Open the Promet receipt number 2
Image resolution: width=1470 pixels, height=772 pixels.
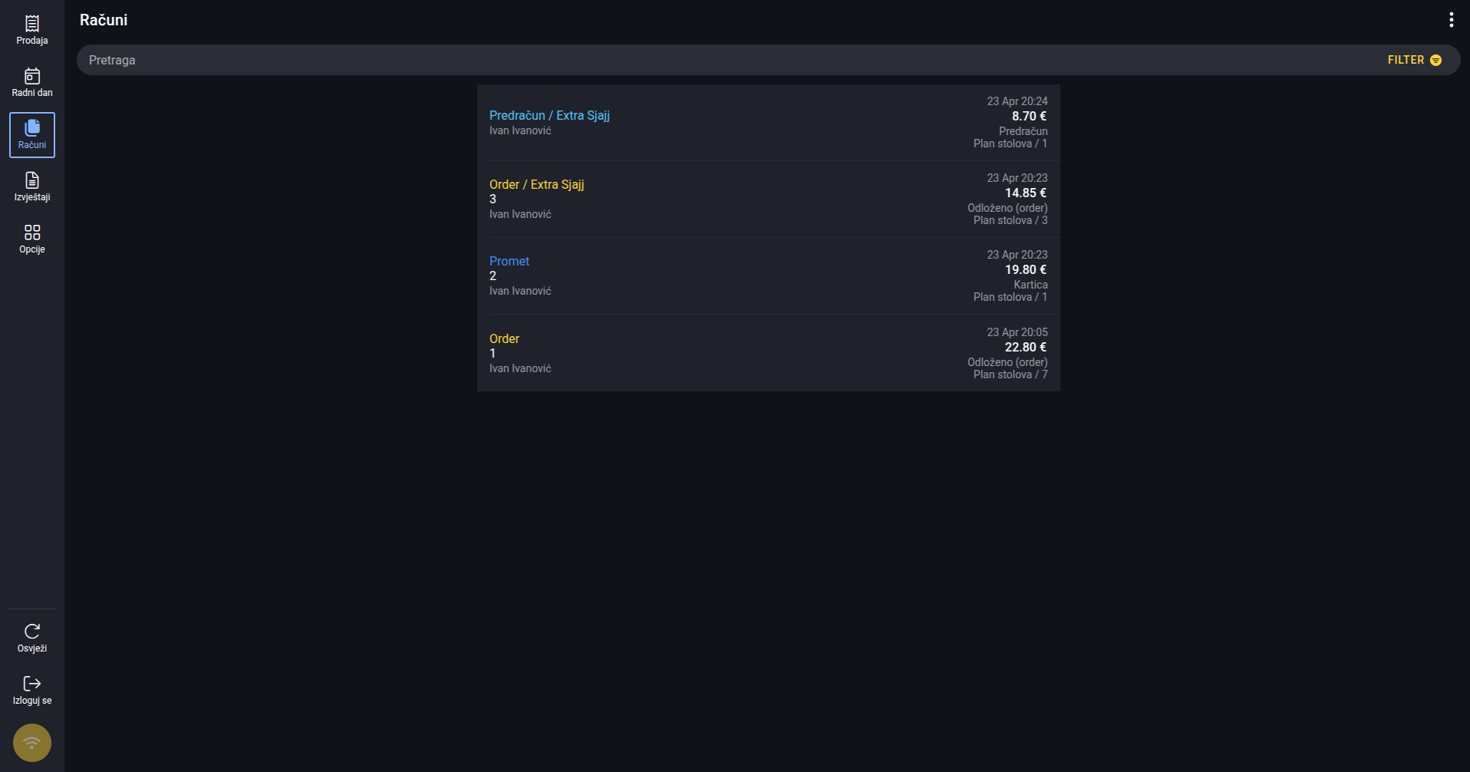point(509,261)
